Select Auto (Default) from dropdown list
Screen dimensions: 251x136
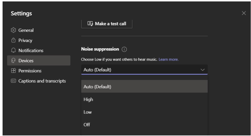coord(144,87)
